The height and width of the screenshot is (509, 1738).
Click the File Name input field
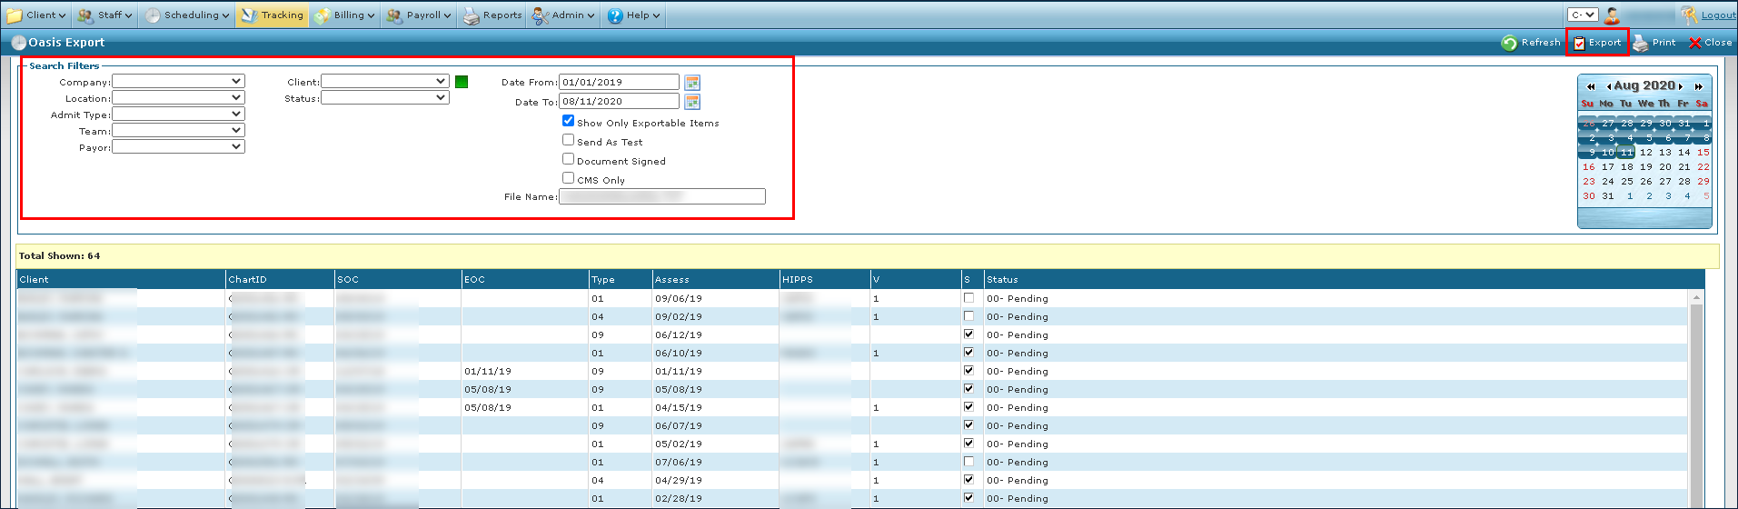[x=662, y=196]
